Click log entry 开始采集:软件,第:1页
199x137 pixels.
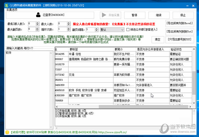[x=71, y=116]
